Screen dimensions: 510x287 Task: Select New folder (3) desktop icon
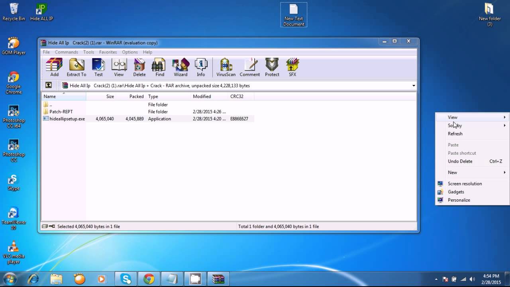pos(490,15)
